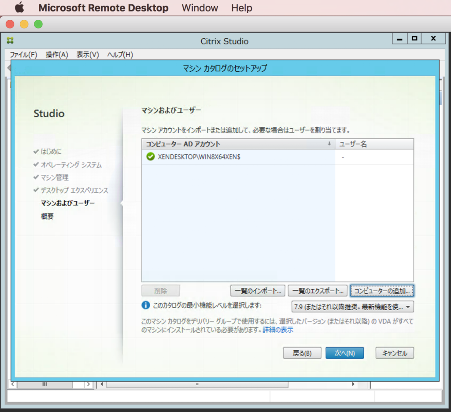Click the ユーザー名 column header
451x412 pixels.
(374, 144)
